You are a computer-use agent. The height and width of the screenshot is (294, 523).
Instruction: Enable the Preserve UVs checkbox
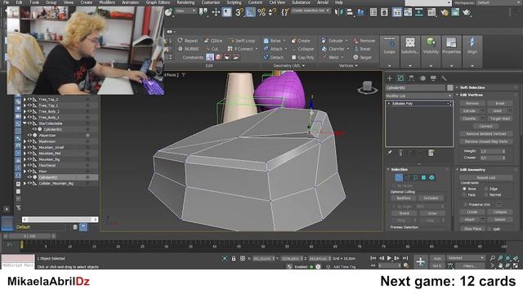pyautogui.click(x=466, y=204)
